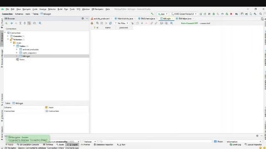Click the id column header
The height and width of the screenshot is (149, 266).
[x=96, y=28]
